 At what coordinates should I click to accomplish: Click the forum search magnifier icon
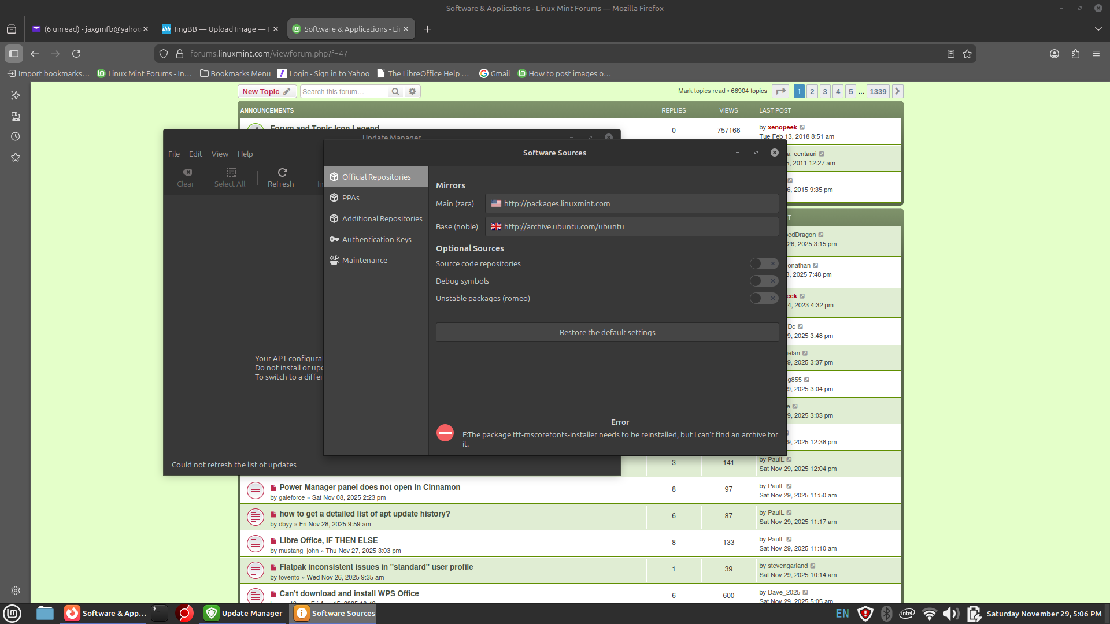(x=395, y=91)
